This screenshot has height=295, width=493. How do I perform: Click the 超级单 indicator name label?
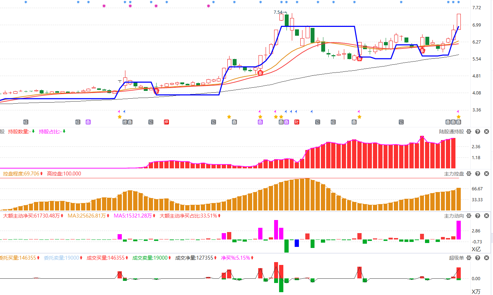click(456, 258)
